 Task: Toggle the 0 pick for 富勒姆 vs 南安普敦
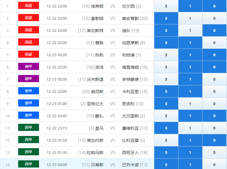(214, 18)
